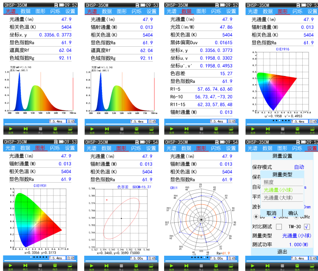
Task: Toggle the TM-30 checkbox in settings
Action: pyautogui.click(x=307, y=226)
